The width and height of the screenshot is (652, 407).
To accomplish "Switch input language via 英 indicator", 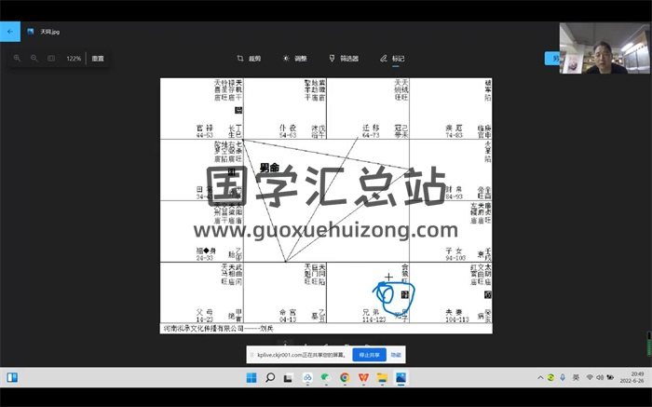I will (x=576, y=377).
